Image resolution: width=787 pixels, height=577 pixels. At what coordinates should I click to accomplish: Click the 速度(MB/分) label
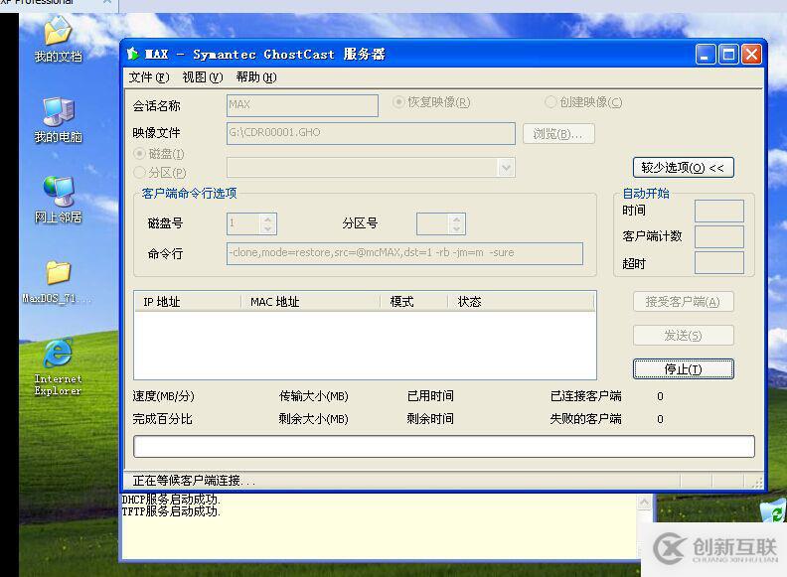coord(163,396)
